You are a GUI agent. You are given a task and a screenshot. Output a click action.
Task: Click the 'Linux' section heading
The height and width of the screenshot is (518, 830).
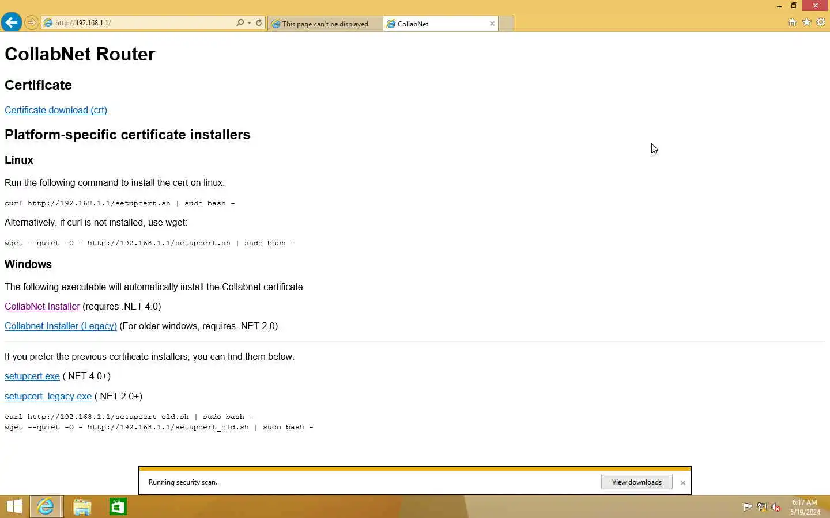(19, 160)
